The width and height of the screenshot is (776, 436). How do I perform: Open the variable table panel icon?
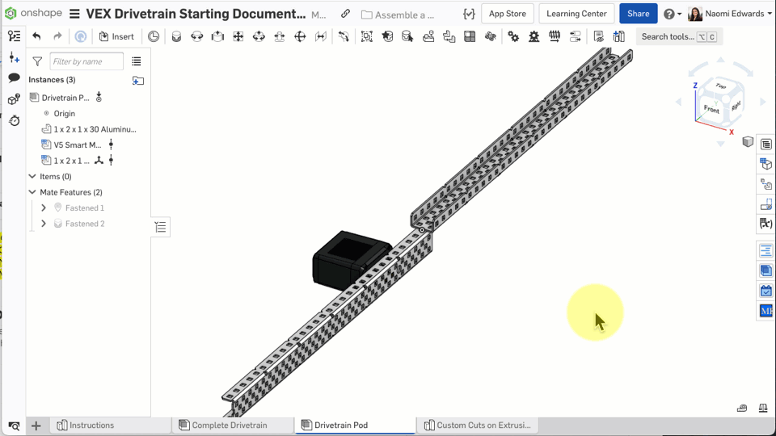point(766,224)
